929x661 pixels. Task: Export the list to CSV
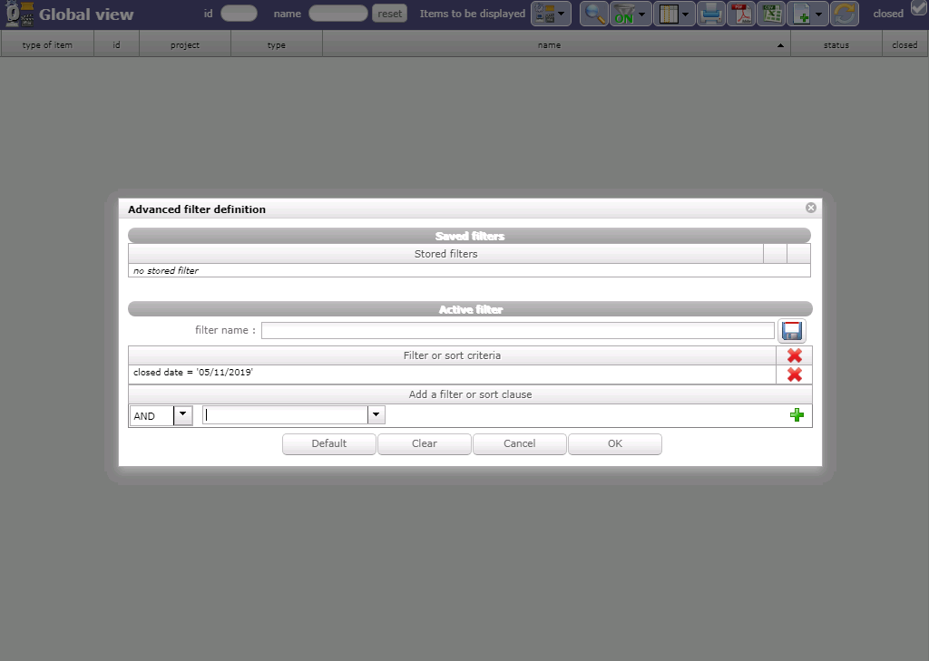click(772, 14)
